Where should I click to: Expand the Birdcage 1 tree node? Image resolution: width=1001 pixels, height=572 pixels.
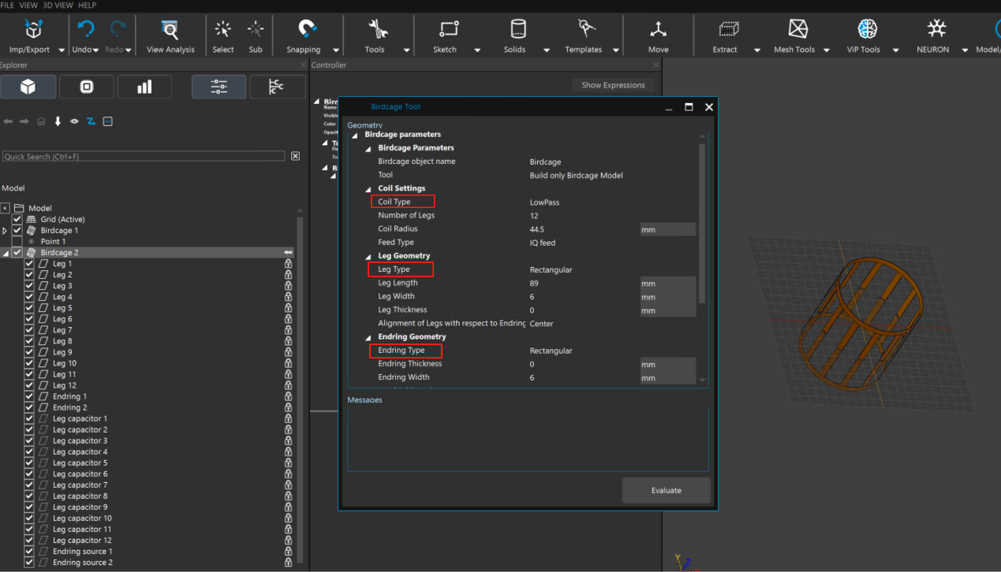pos(6,231)
